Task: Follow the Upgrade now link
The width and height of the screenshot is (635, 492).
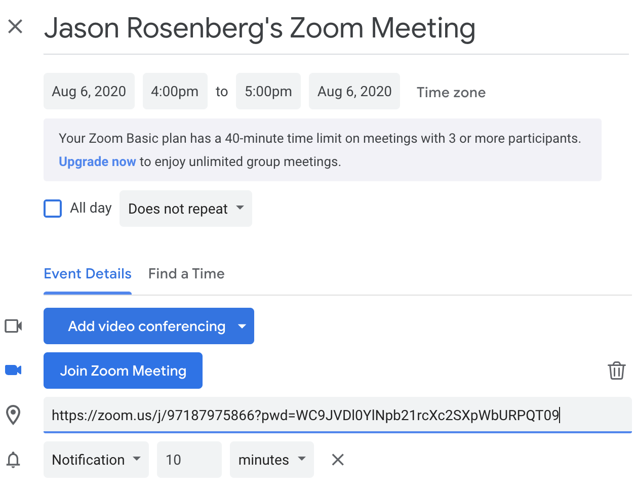Action: (97, 161)
